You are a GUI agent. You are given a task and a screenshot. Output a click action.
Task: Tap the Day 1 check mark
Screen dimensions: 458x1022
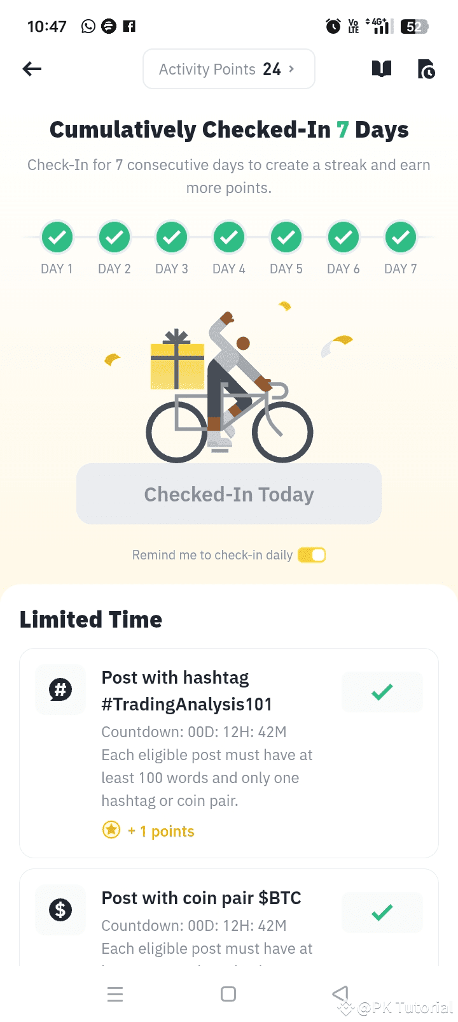pyautogui.click(x=57, y=237)
